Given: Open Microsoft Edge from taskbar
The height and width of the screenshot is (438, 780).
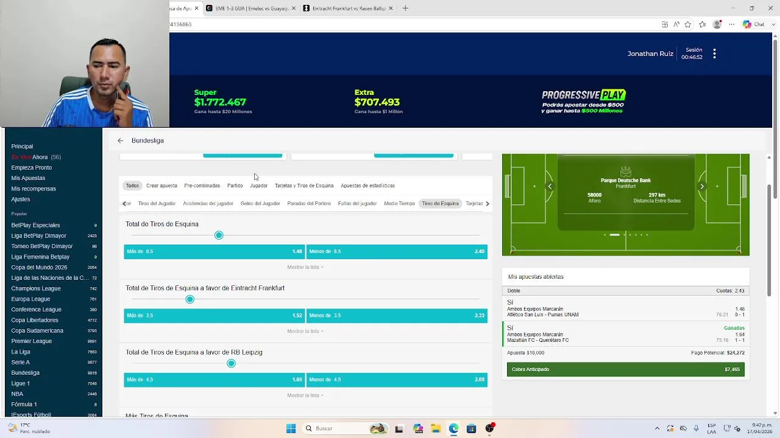Looking at the screenshot, I should 453,428.
